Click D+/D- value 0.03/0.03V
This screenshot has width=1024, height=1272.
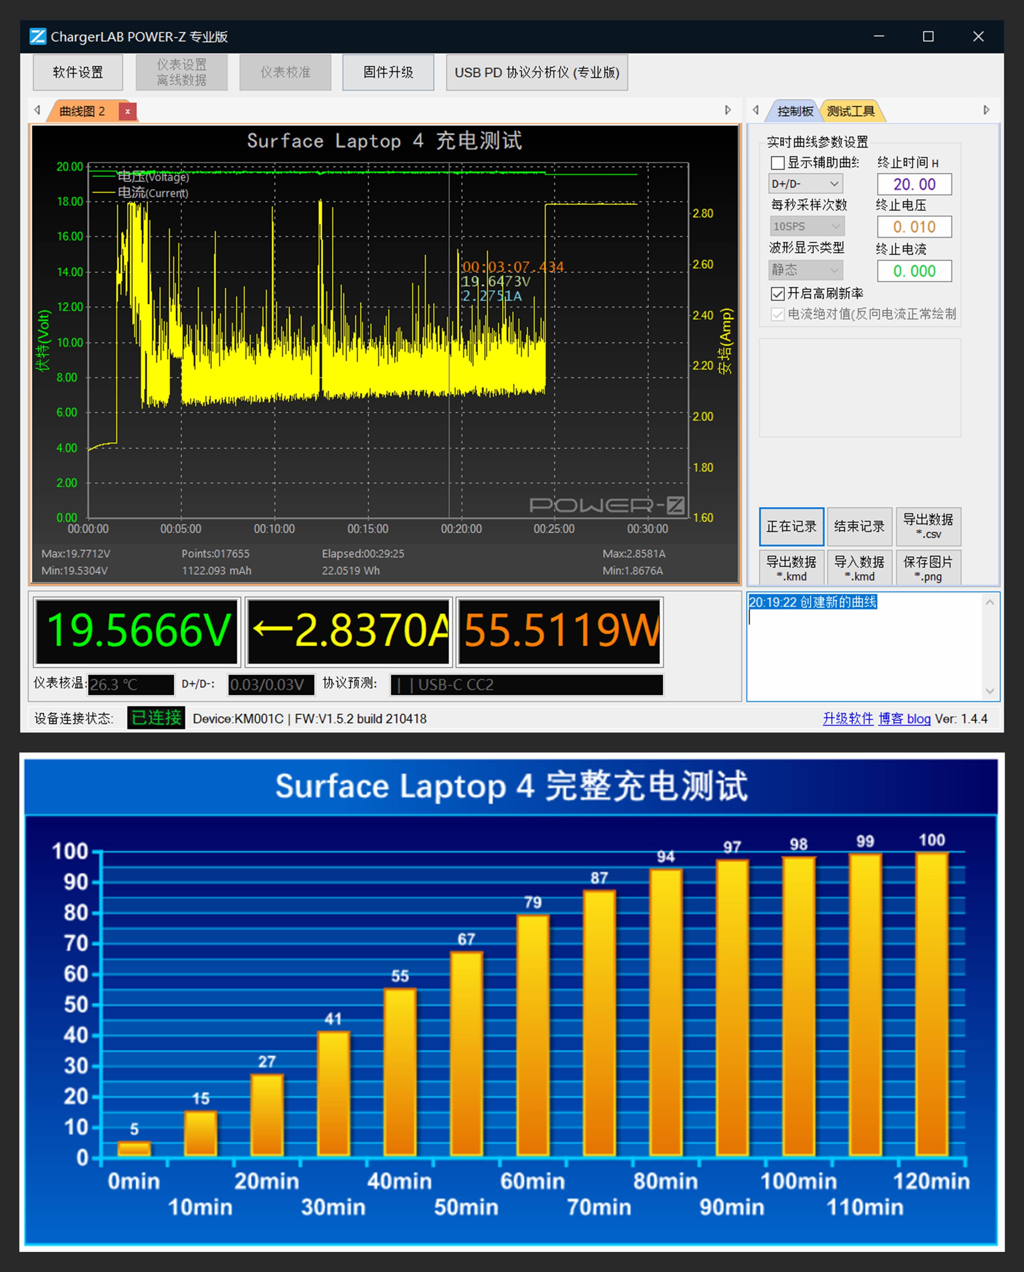tap(272, 684)
